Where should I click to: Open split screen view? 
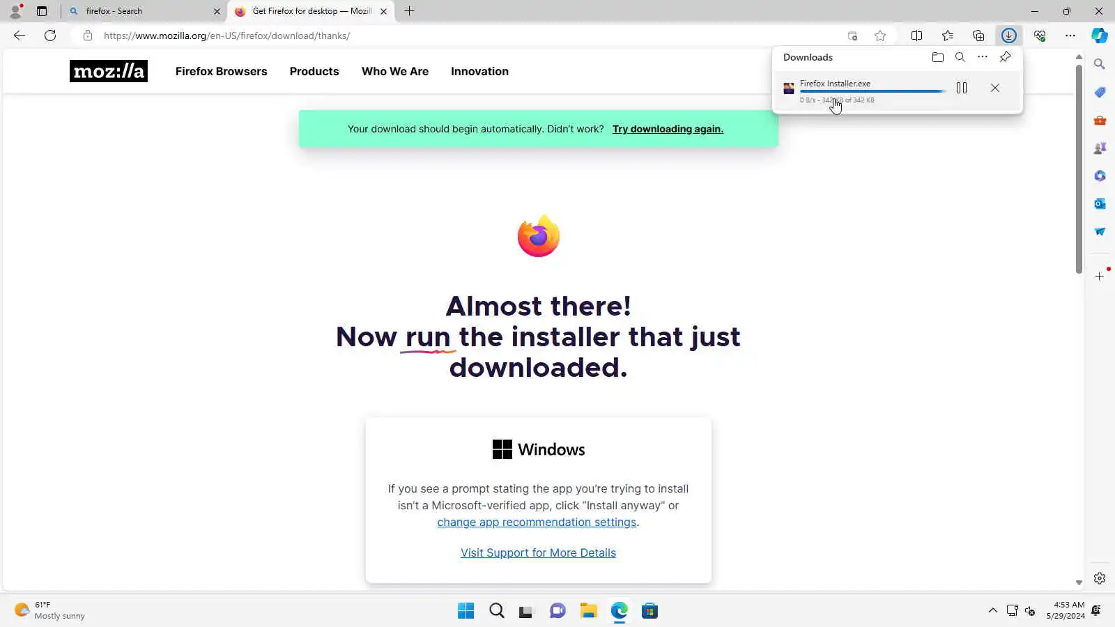(x=917, y=36)
